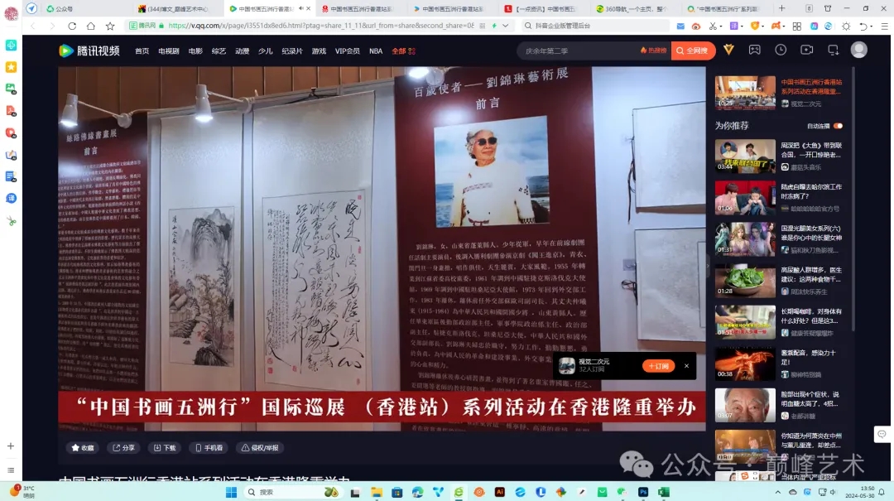Screen dimensions: 894x501
Task: Open the VIP diamond icon in Tencent header
Action: click(728, 50)
